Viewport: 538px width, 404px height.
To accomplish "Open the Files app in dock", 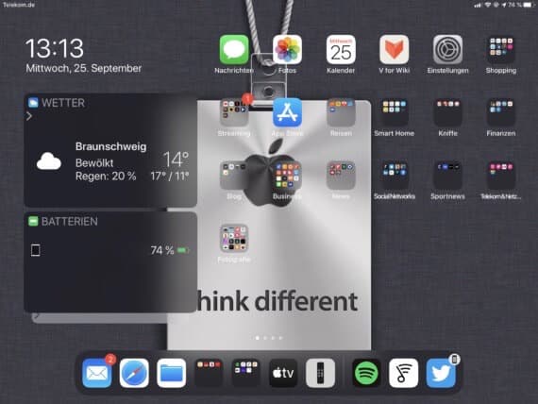I will 171,373.
